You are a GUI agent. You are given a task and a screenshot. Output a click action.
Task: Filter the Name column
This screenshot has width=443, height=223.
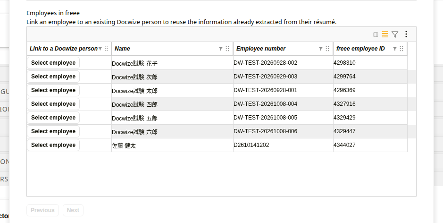221,49
